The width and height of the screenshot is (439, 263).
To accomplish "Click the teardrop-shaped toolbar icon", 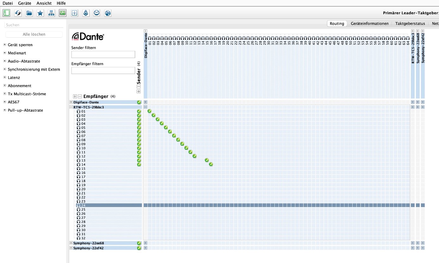I will (x=86, y=13).
